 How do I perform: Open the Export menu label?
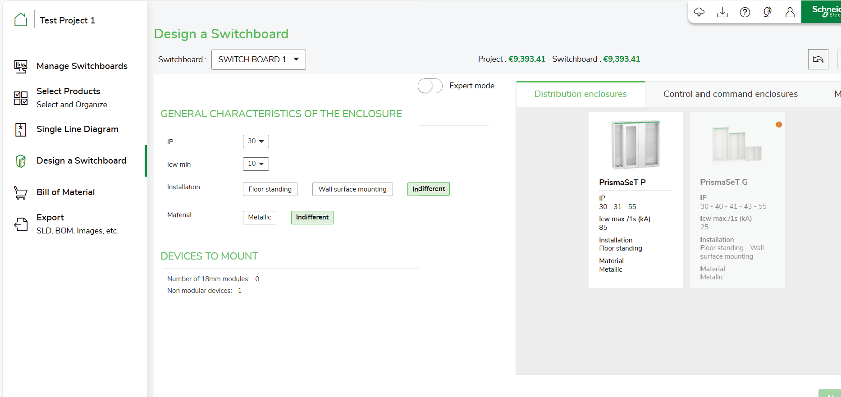50,218
